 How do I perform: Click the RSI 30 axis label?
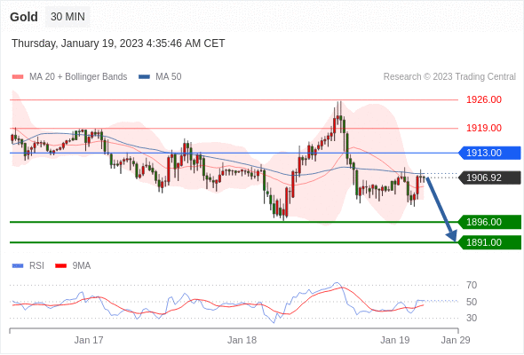[472, 318]
